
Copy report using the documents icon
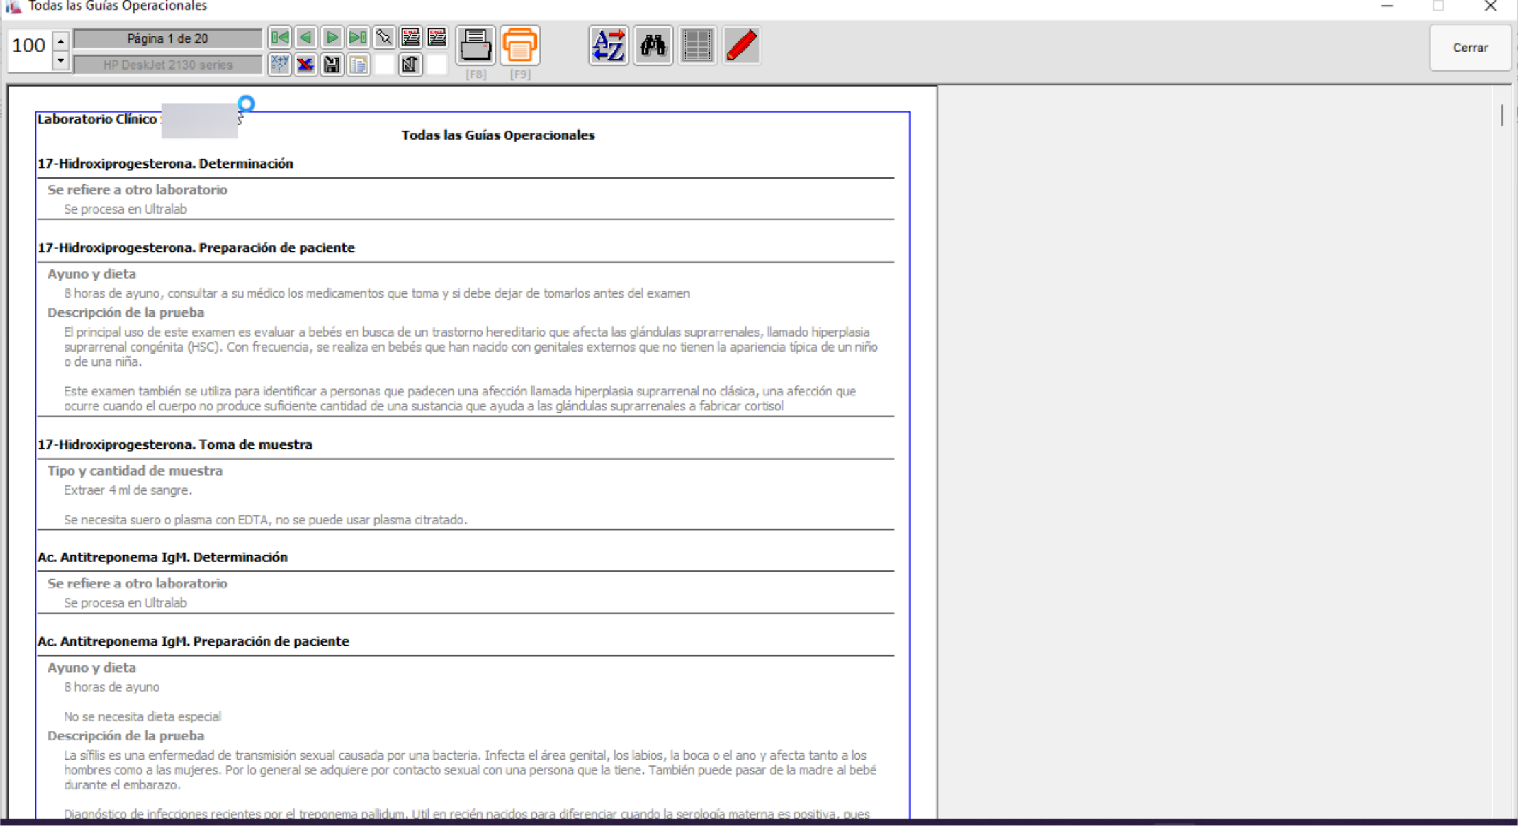359,64
